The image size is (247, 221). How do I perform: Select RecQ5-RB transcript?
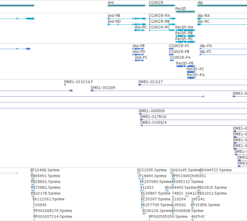point(185,36)
